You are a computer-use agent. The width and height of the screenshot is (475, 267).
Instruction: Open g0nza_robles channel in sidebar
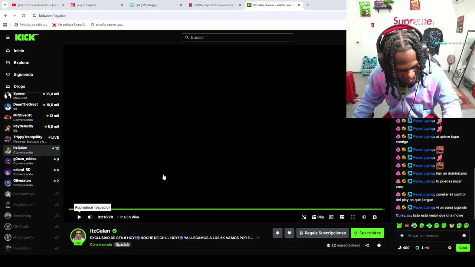tap(32, 161)
